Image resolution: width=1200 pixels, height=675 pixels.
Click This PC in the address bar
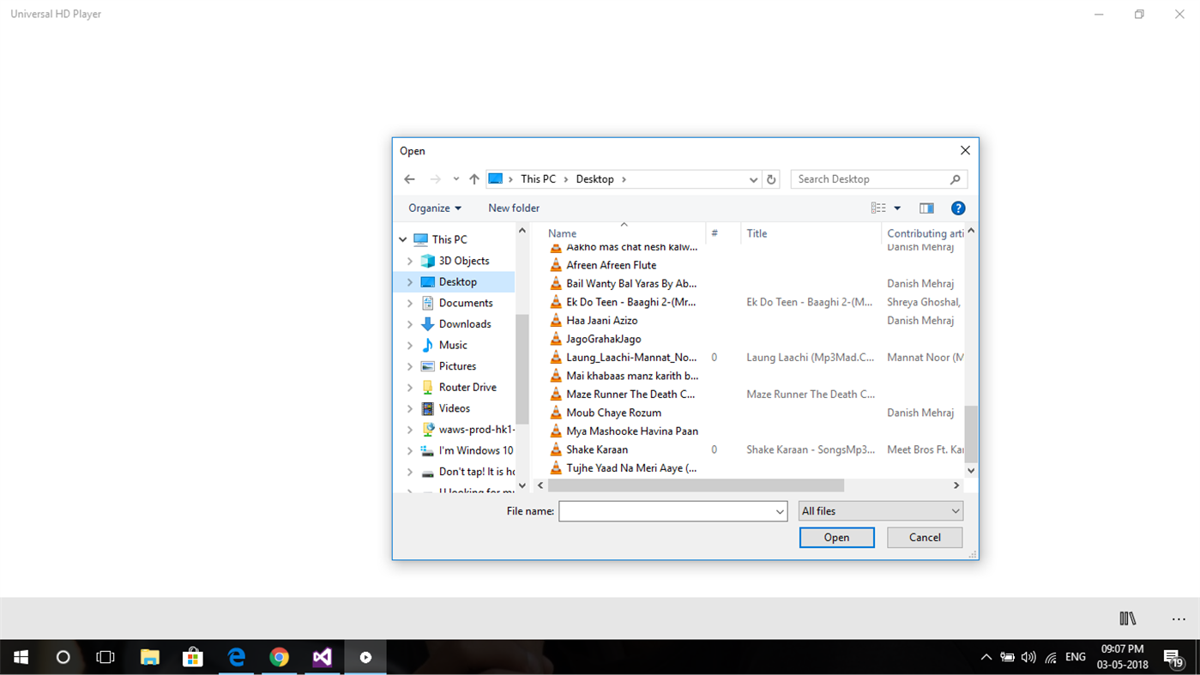(x=536, y=178)
